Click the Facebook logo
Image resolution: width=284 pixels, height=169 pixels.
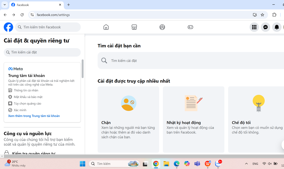[8, 27]
